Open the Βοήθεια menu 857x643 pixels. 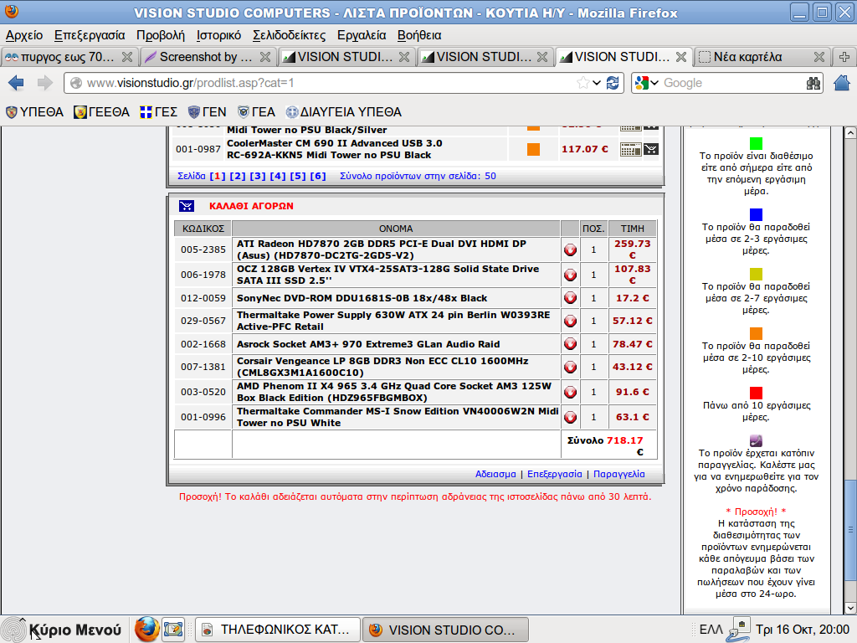419,35
